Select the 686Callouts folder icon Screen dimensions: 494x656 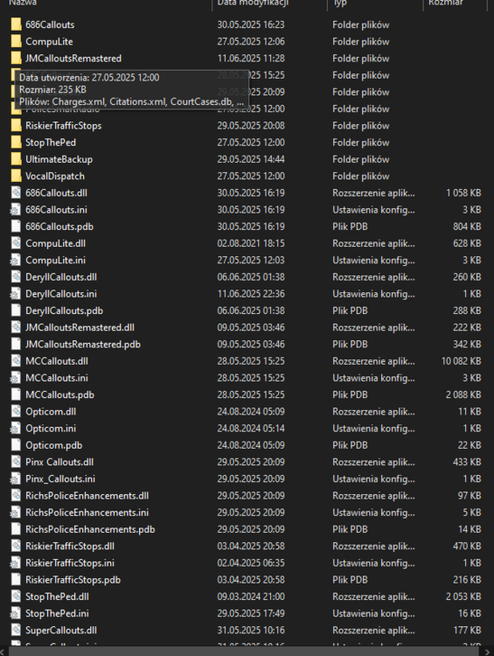coord(16,24)
